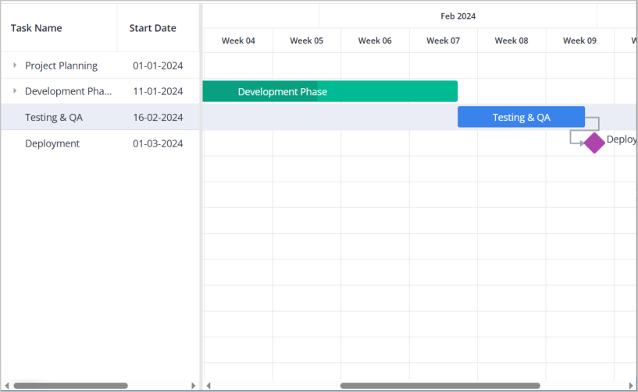Select the Testing & QA task name
This screenshot has height=392, width=638.
pos(54,118)
